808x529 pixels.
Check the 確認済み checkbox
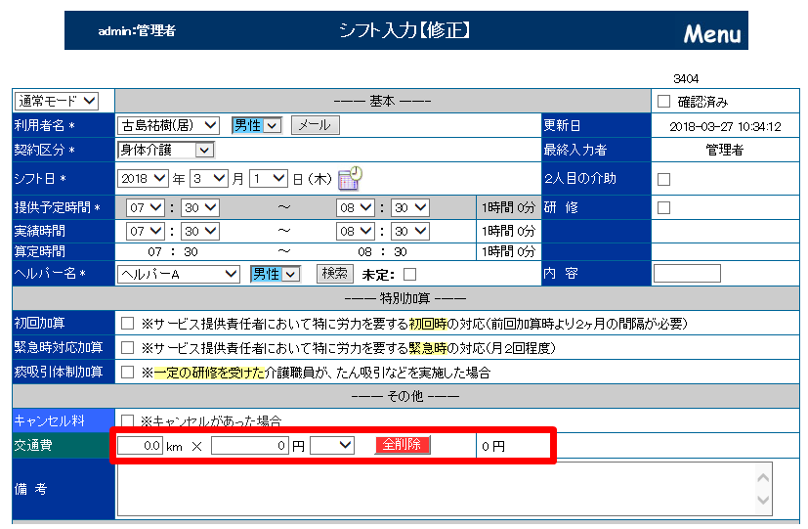click(x=664, y=101)
